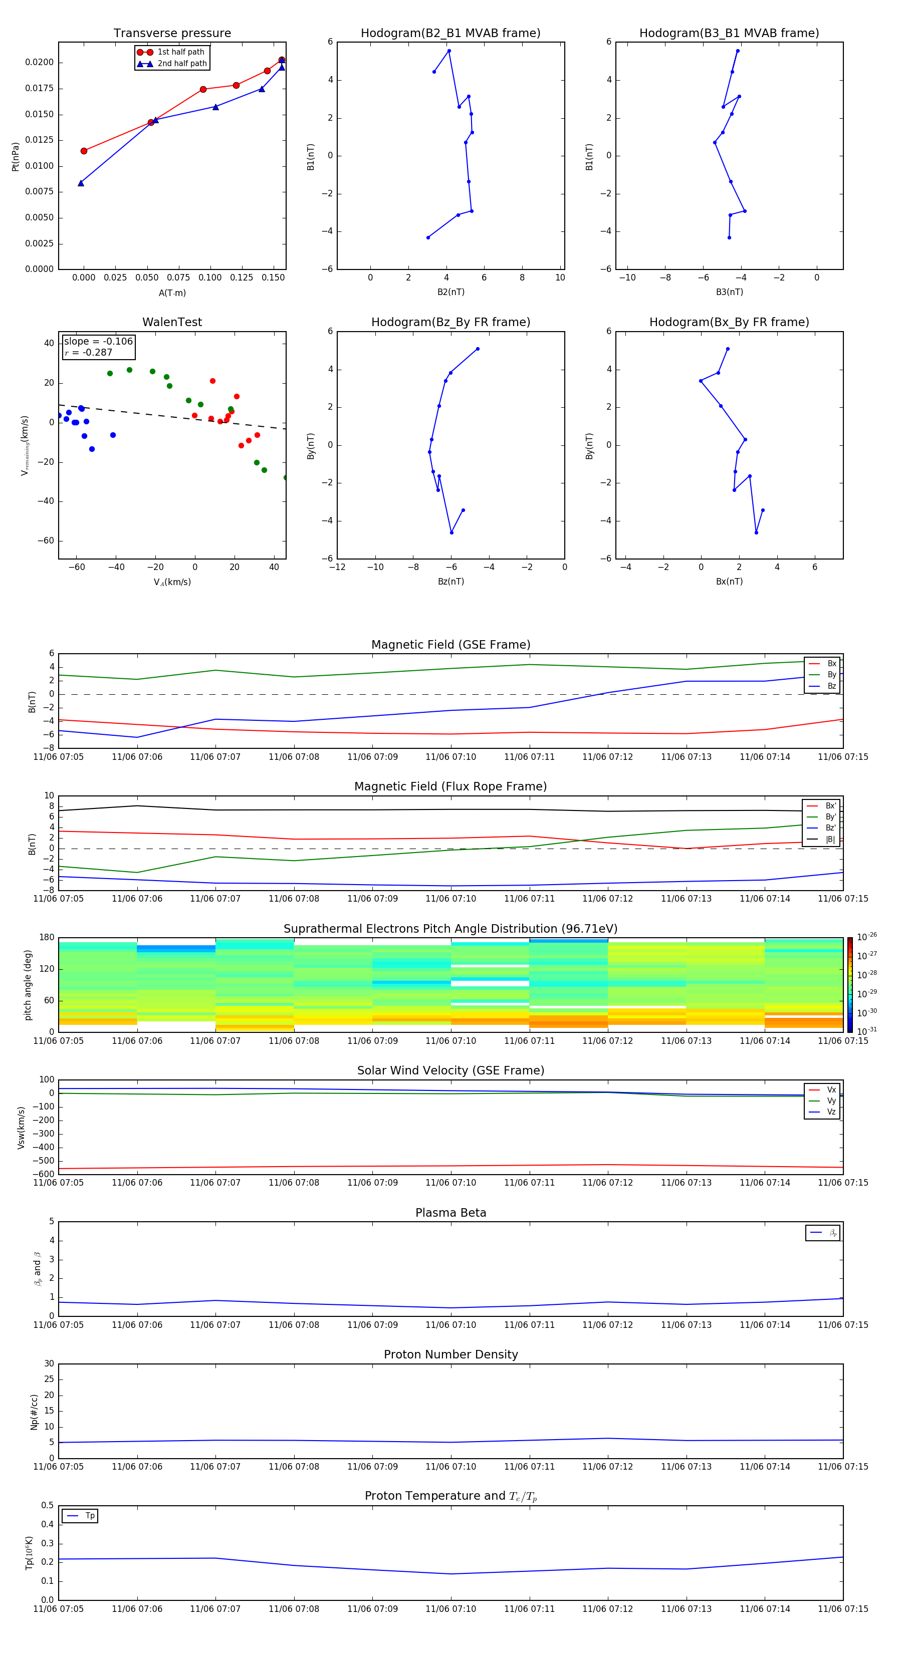Click the pitch angle spectrogram colorbar
Image resolution: width=902 pixels, height=1653 pixels.
click(850, 985)
